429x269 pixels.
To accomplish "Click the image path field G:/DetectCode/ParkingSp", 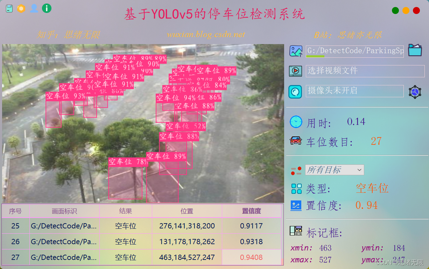I will pyautogui.click(x=355, y=51).
